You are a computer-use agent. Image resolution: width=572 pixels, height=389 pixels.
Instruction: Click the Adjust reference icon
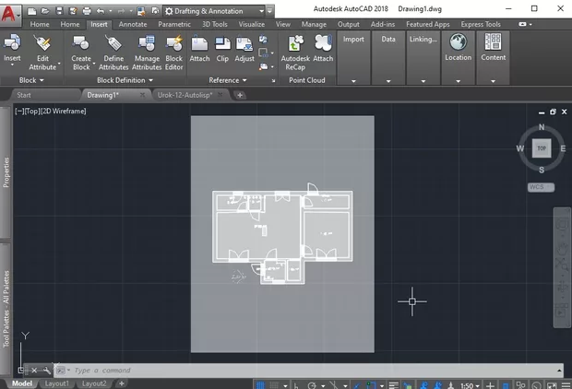tap(244, 43)
